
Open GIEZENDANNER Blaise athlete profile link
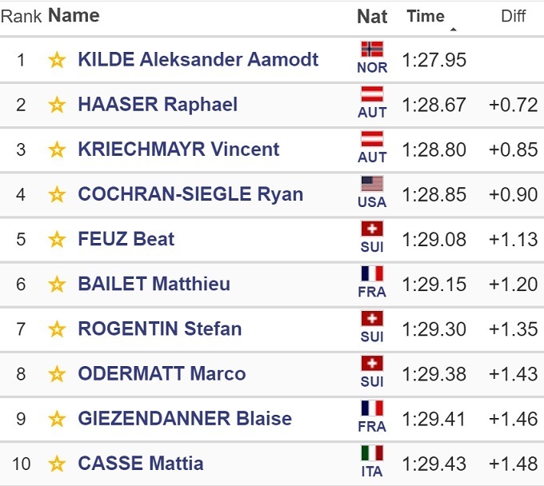[x=184, y=418]
